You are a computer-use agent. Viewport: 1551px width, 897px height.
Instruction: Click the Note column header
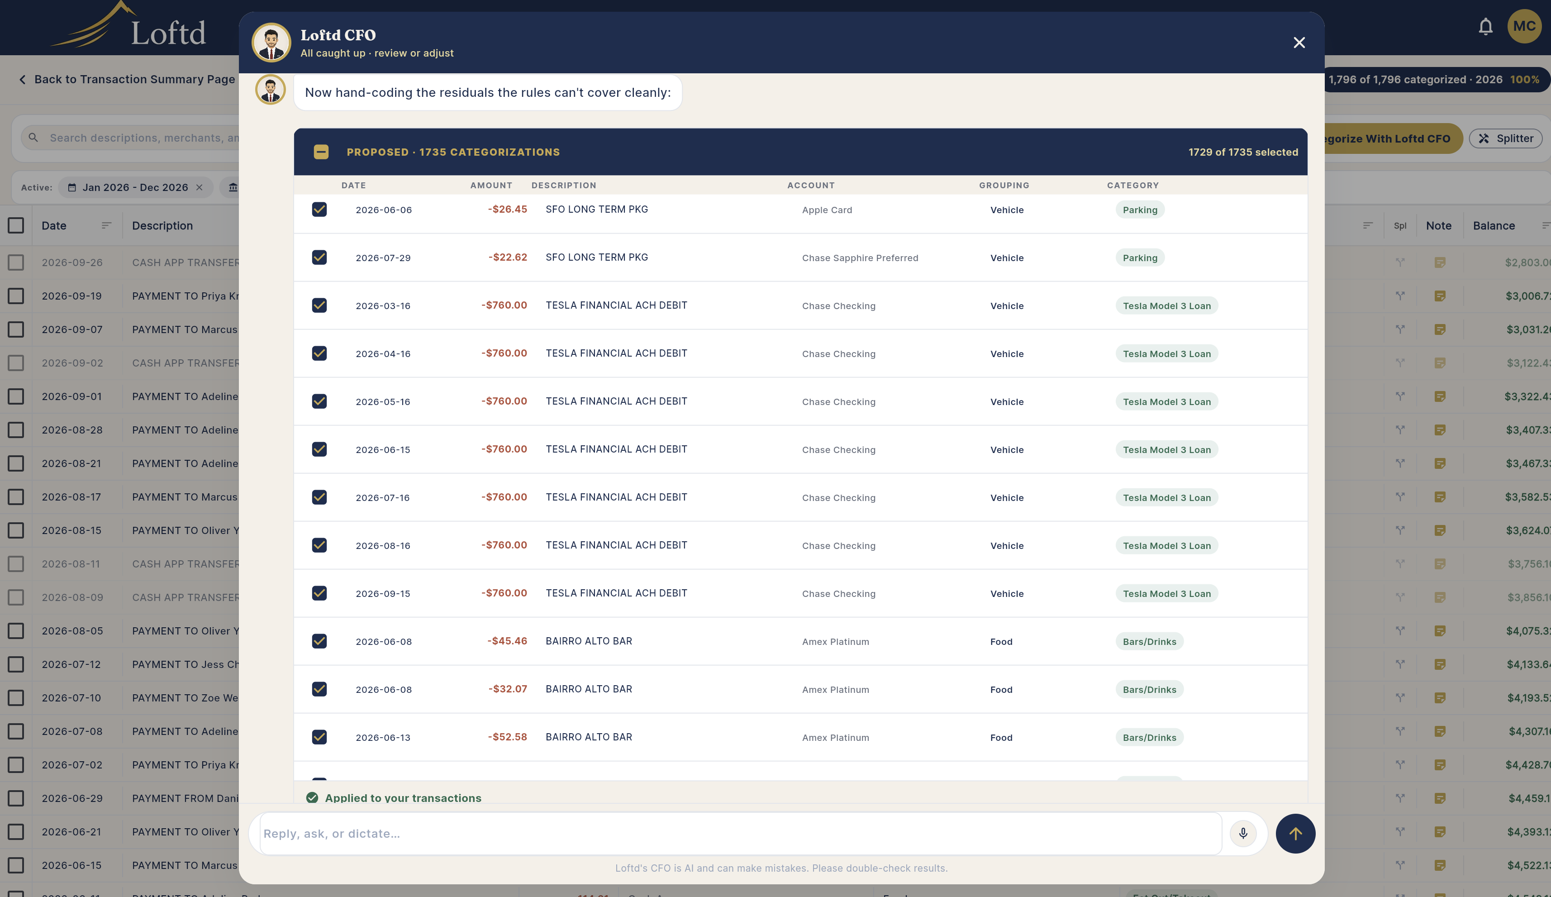[x=1438, y=225]
